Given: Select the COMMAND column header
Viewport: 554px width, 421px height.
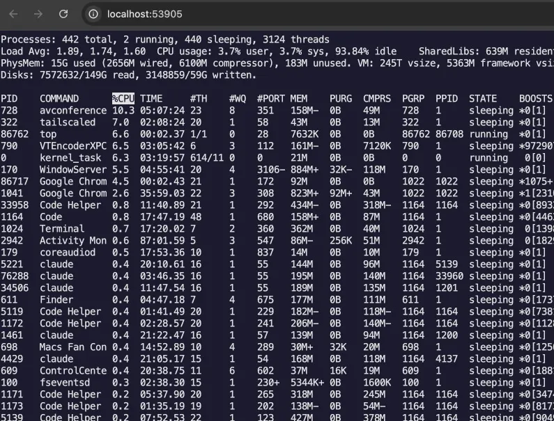Looking at the screenshot, I should tap(59, 98).
